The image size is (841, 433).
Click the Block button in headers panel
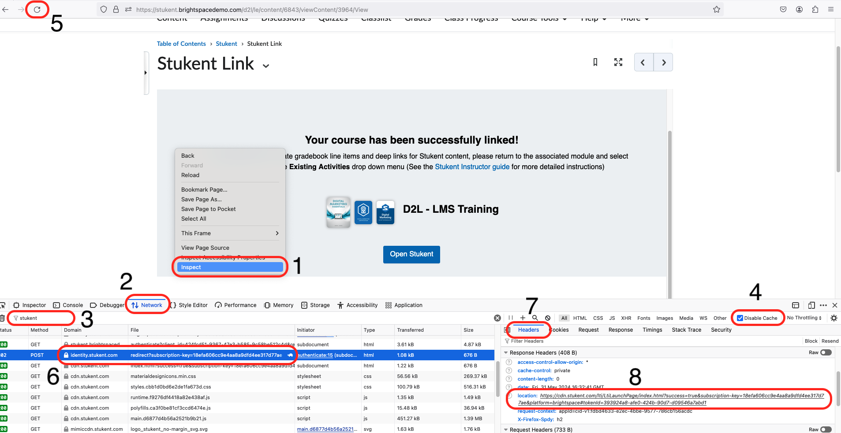811,341
